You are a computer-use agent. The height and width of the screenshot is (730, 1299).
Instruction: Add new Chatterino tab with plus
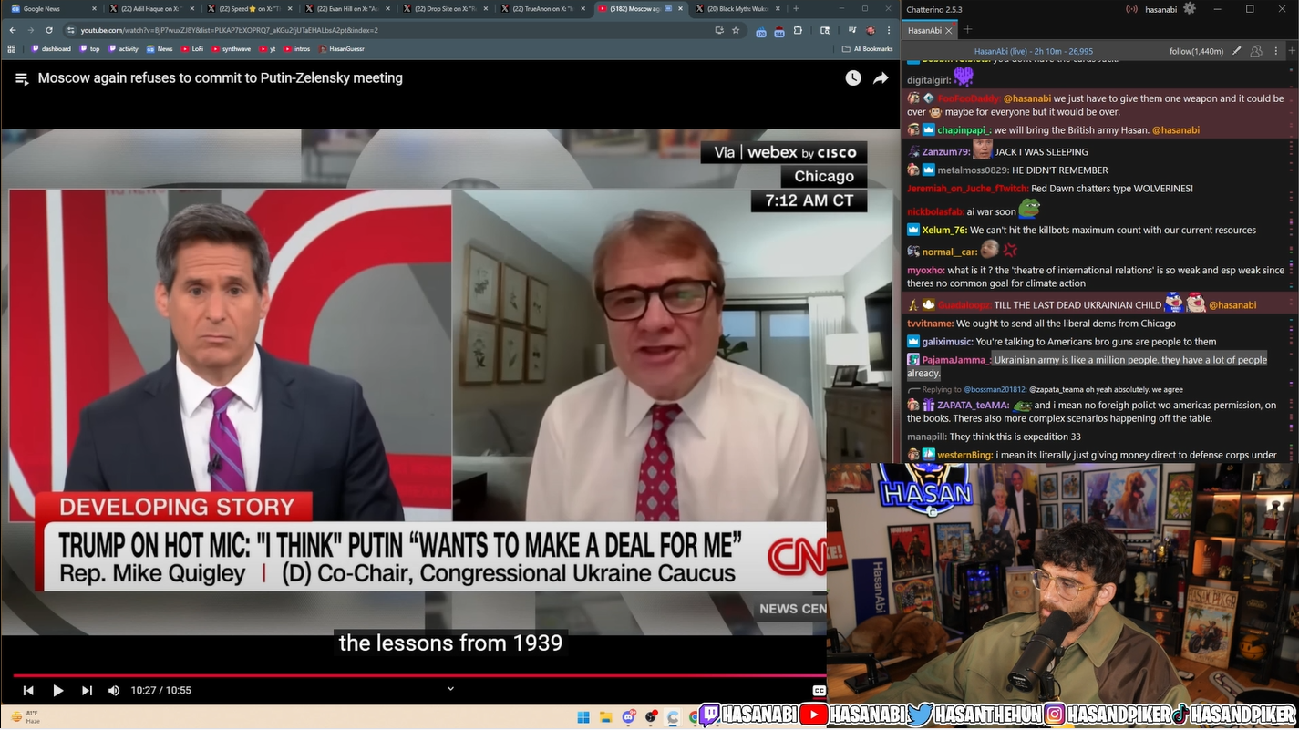[968, 30]
